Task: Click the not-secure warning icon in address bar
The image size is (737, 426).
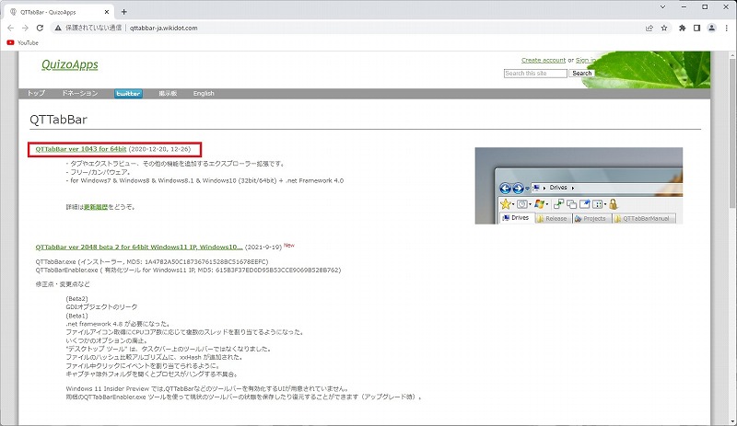Action: pyautogui.click(x=58, y=28)
